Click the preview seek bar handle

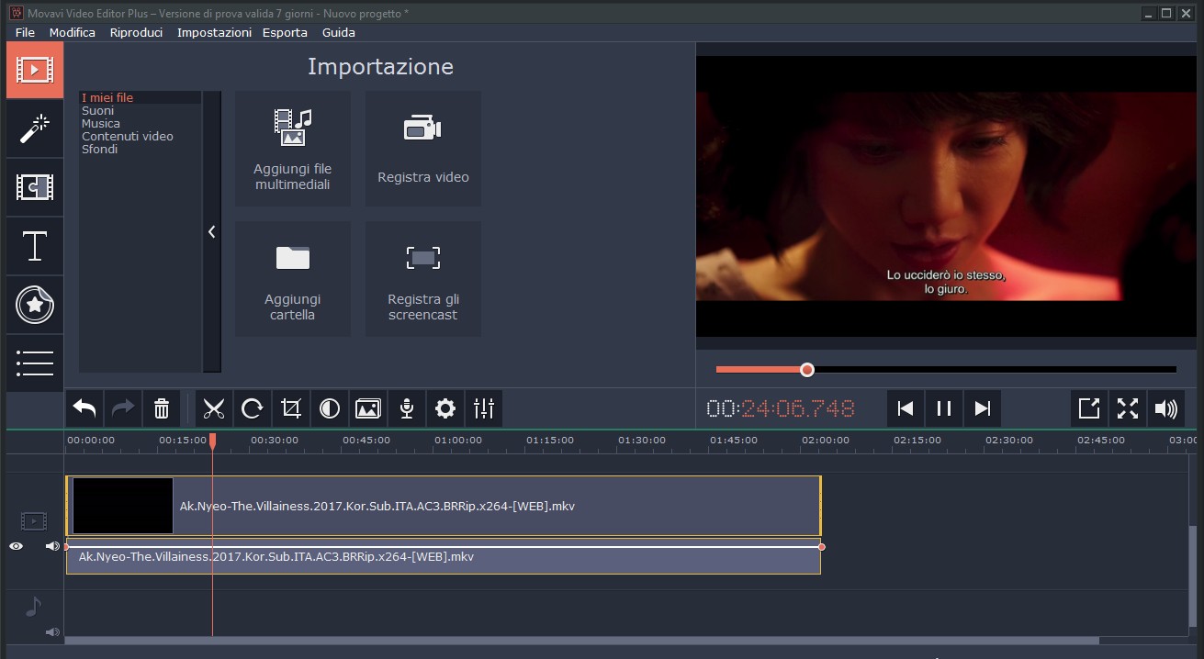806,370
